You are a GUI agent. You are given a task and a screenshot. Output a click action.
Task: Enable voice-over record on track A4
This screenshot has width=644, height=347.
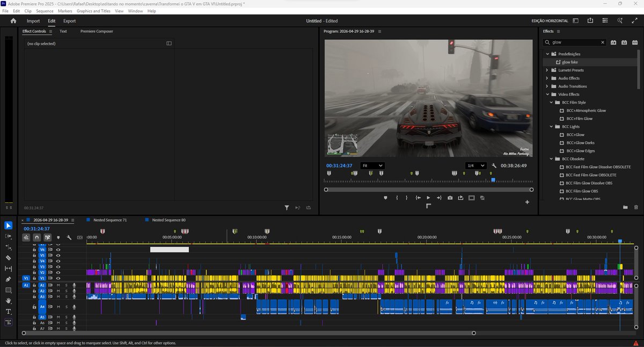[x=74, y=306]
